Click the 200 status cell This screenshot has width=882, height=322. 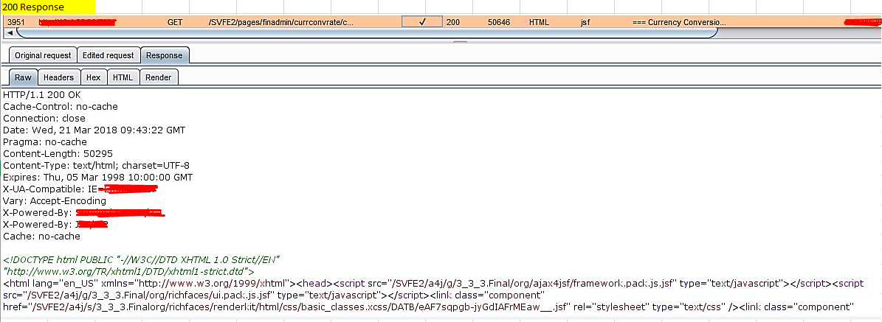point(453,23)
